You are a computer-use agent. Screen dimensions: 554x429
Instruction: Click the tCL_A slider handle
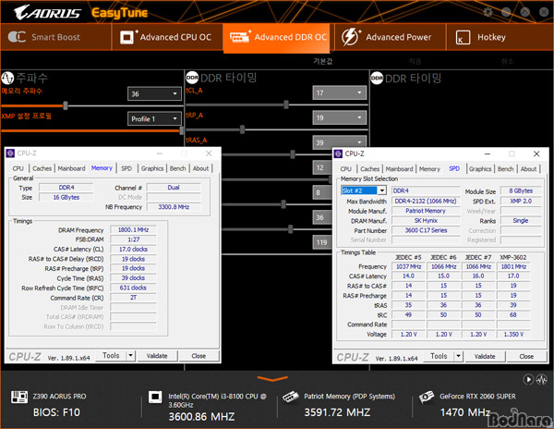click(x=286, y=104)
